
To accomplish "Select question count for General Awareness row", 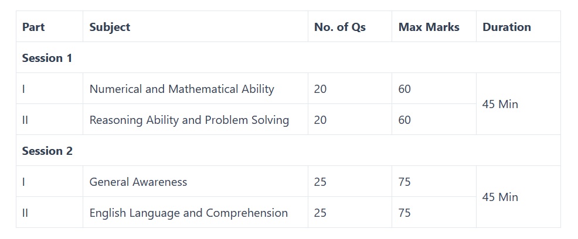I will pos(320,182).
